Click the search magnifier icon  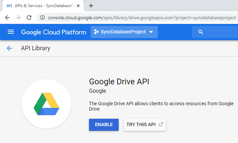(x=201, y=32)
